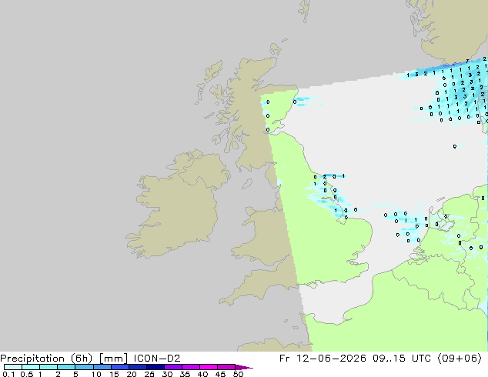Screen dimensions: 488x377
Task: Select the dark blue 25 mm legend swatch
Action: (155, 367)
